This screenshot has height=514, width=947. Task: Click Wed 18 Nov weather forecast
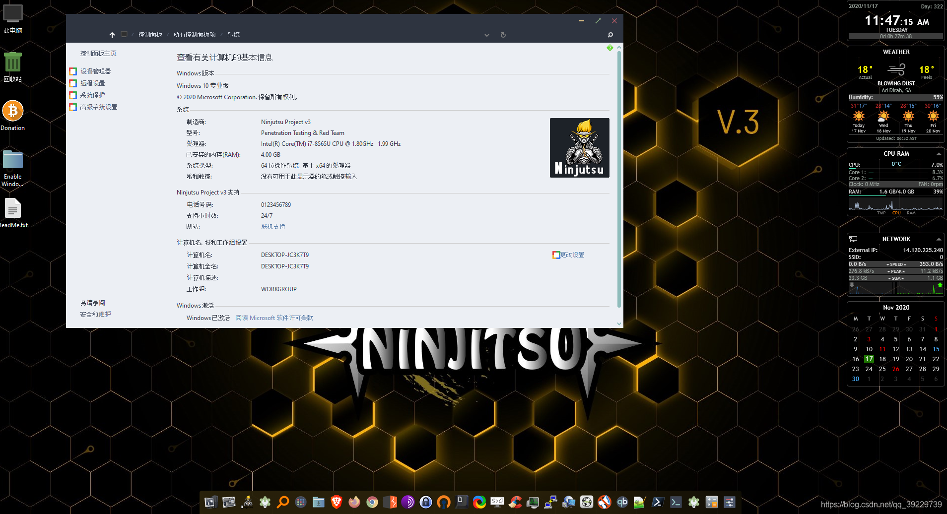[883, 119]
